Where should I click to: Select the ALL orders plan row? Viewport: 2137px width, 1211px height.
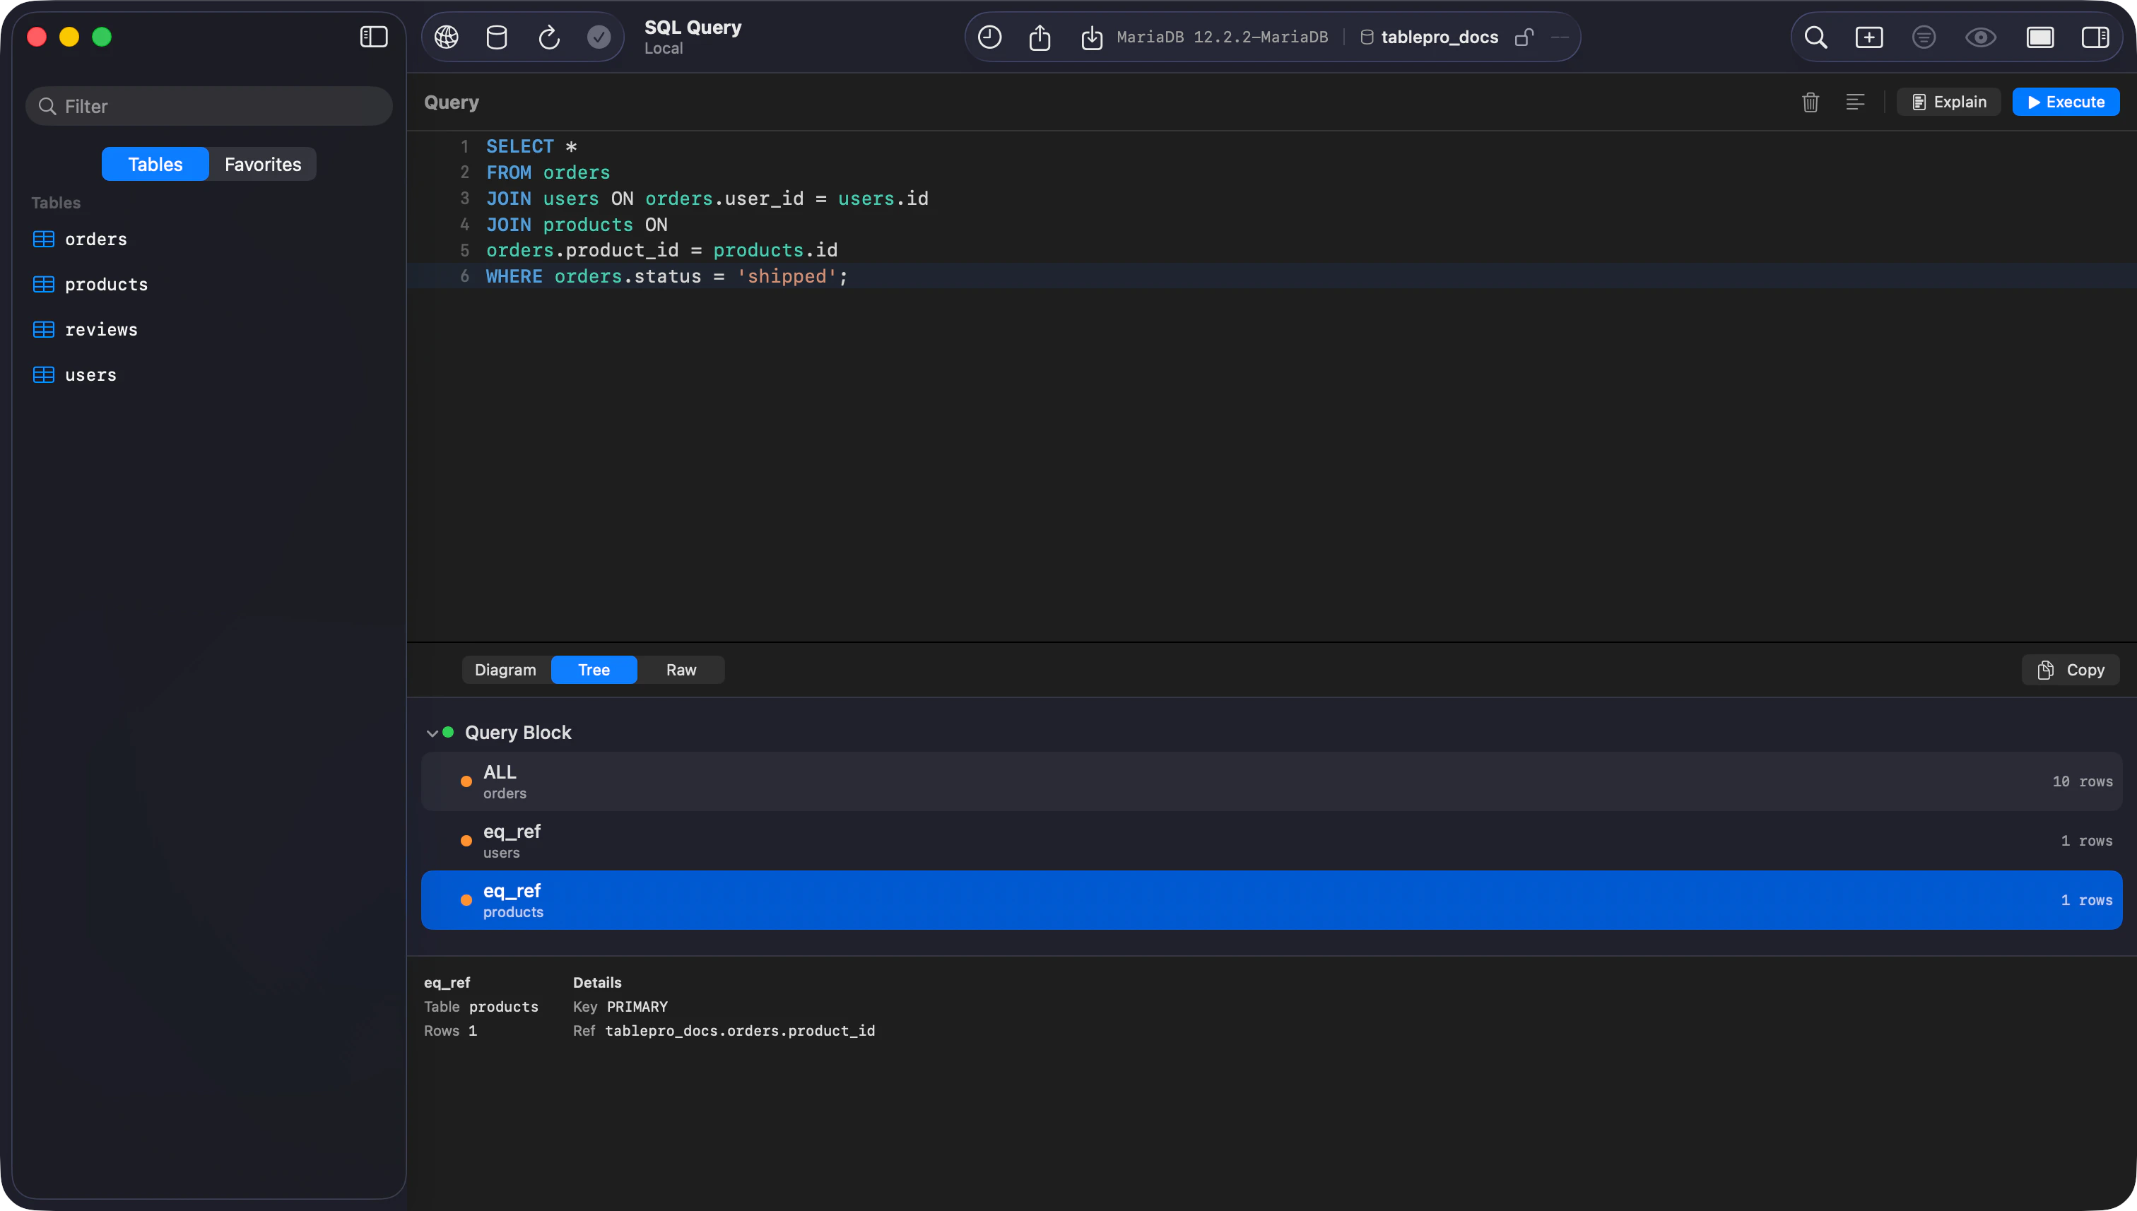1271,781
